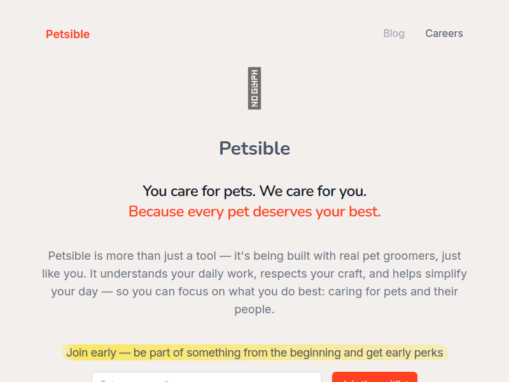Click the red 'Because every pet' line
Image resolution: width=509 pixels, height=382 pixels.
coord(254,211)
